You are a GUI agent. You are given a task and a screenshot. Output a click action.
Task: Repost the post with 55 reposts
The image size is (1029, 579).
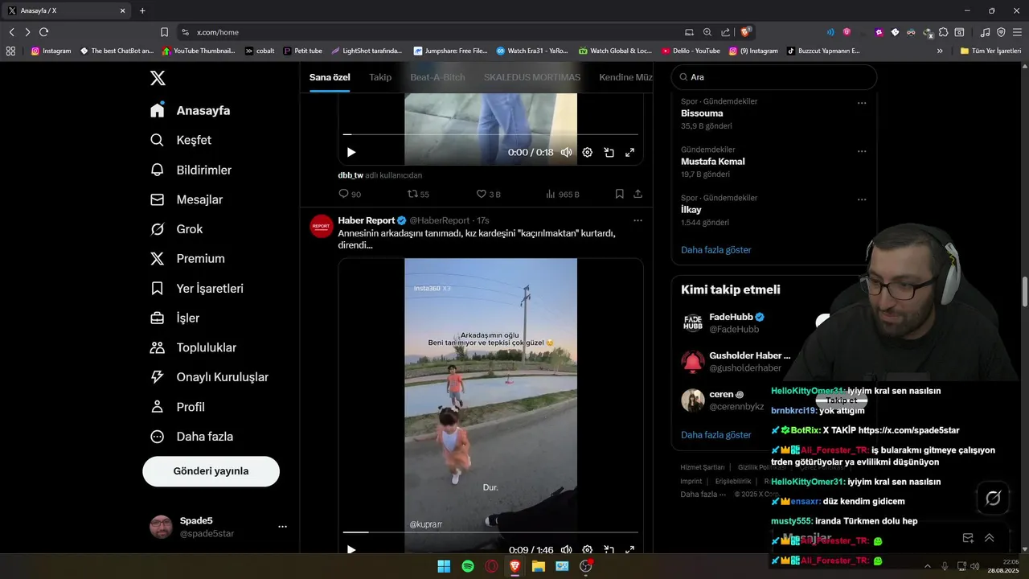(x=419, y=194)
